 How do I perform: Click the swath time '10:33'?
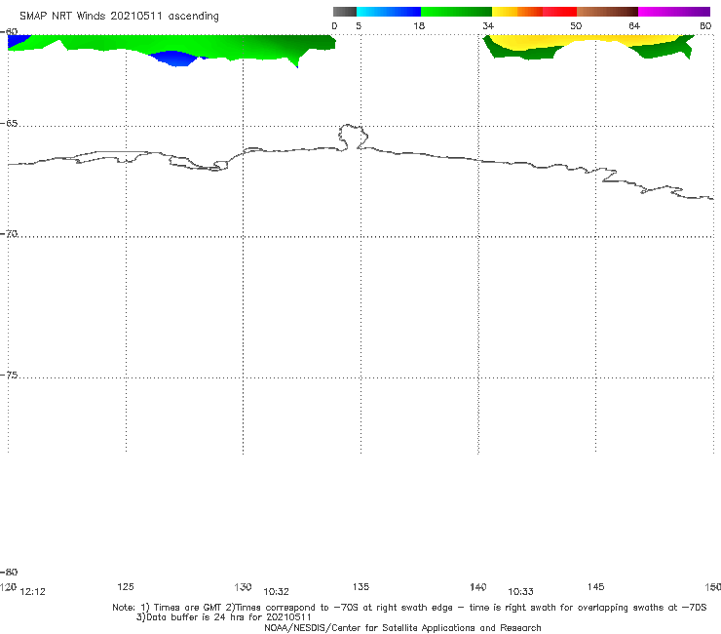tap(520, 592)
